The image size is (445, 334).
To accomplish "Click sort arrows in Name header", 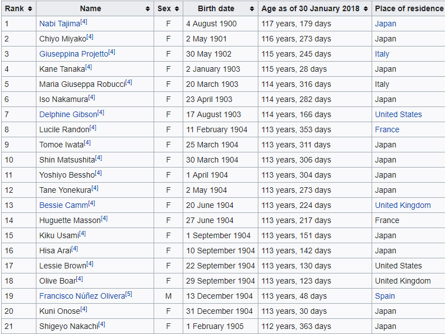I will pos(147,8).
